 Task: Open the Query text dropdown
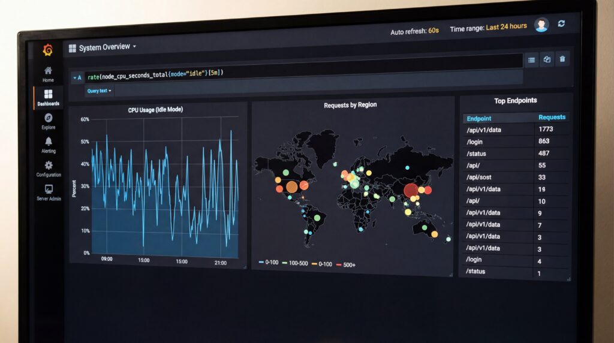(99, 91)
